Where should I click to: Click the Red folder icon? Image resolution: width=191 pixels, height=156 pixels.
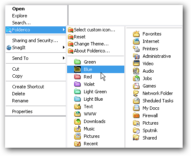pyautogui.click(x=77, y=77)
